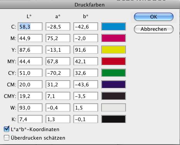Click the C row a* field -28,5
This screenshot has height=145, width=180.
tap(58, 27)
